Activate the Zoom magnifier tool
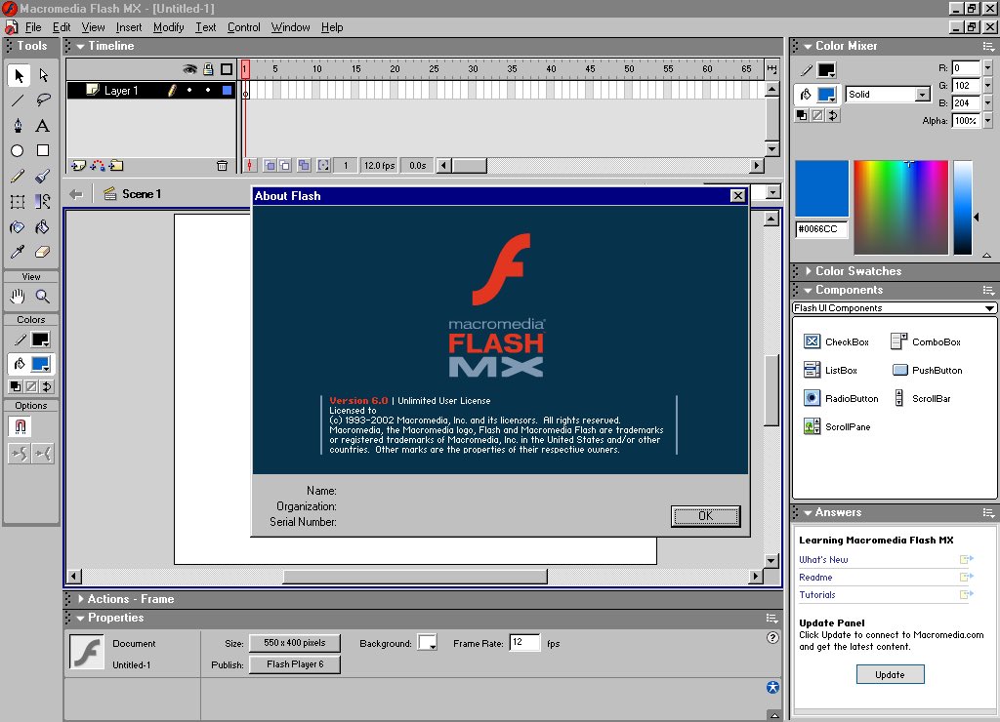This screenshot has height=722, width=1000. [43, 297]
